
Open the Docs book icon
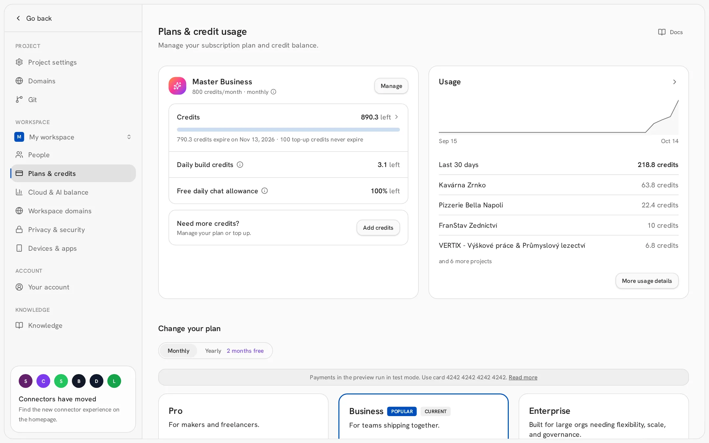click(x=662, y=32)
